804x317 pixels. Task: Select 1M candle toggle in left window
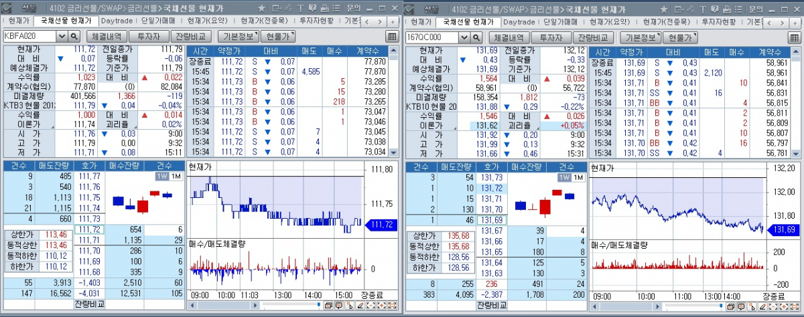(x=175, y=177)
